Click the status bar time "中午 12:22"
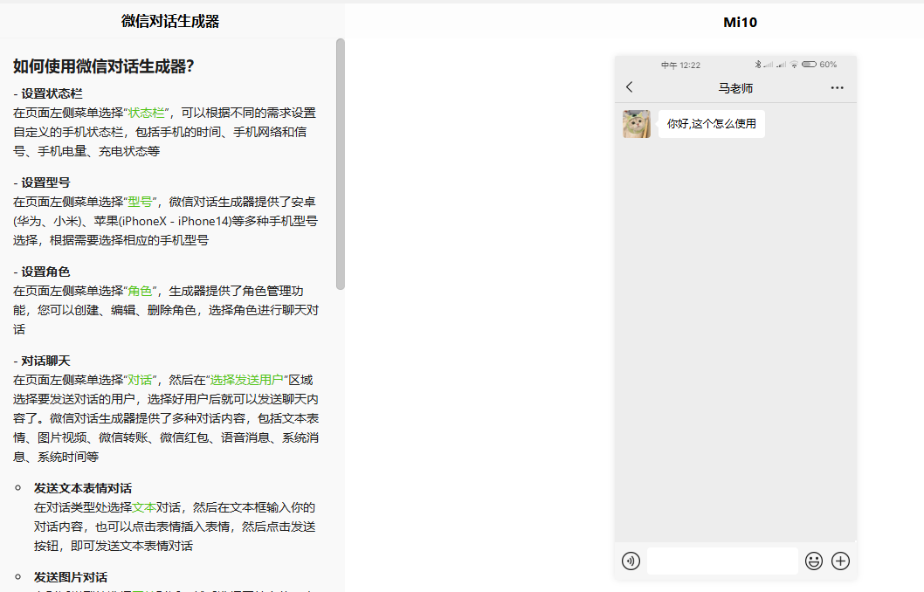Image resolution: width=924 pixels, height=592 pixels. click(680, 65)
